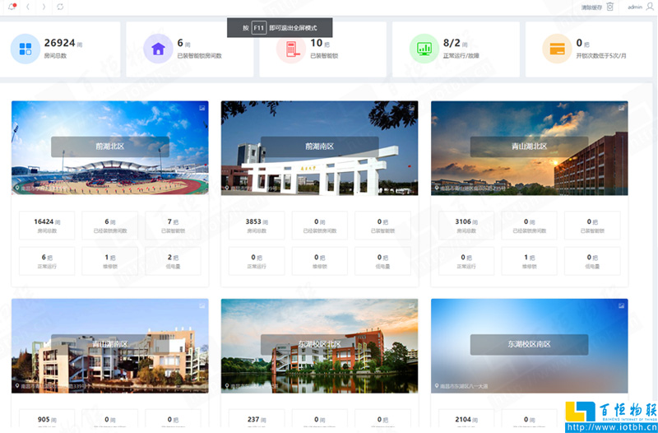Click the location pin on 青山湖北区 photo
The image size is (658, 433).
[437, 189]
